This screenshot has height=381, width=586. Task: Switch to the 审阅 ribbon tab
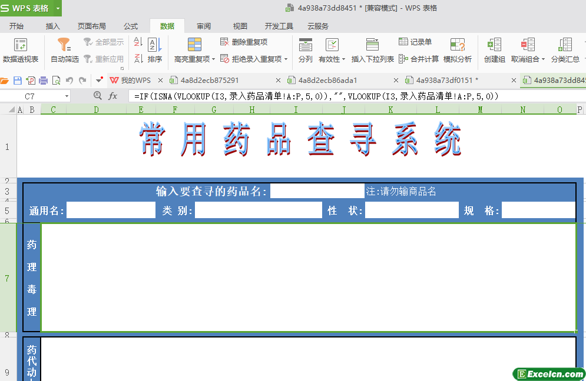coord(204,26)
